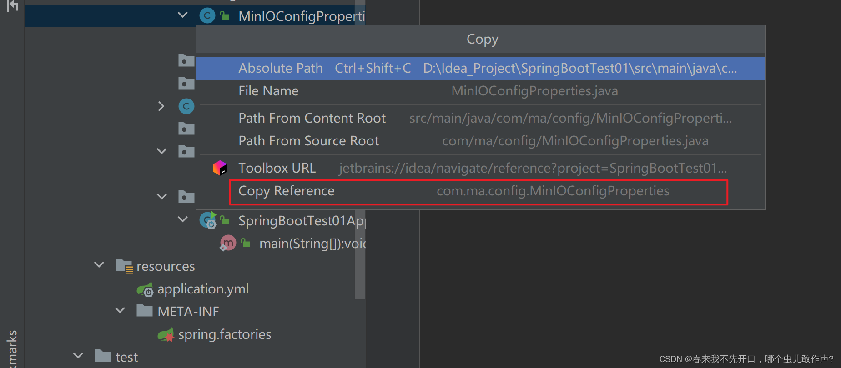This screenshot has height=368, width=841.
Task: Open application.yml file
Action: coord(203,289)
